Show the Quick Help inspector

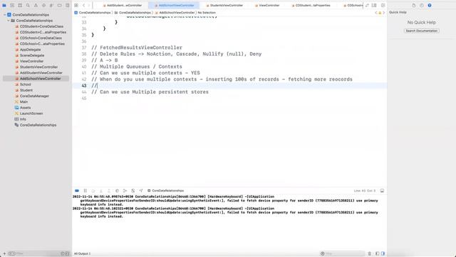[x=430, y=5]
